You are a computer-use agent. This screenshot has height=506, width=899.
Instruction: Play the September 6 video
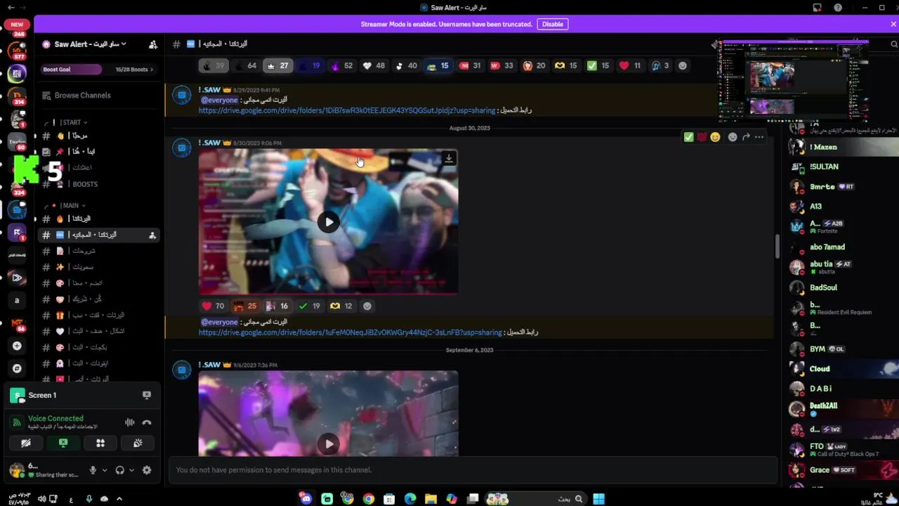tap(329, 443)
